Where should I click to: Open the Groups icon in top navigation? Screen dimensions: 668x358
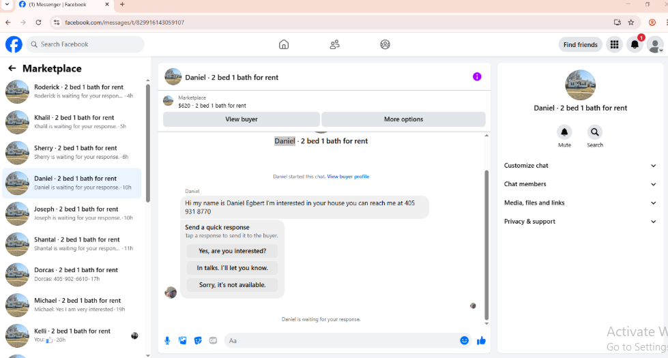[x=385, y=44]
